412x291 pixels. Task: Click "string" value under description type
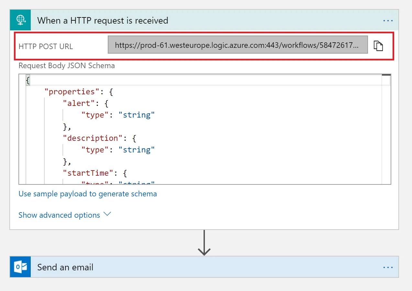(137, 150)
